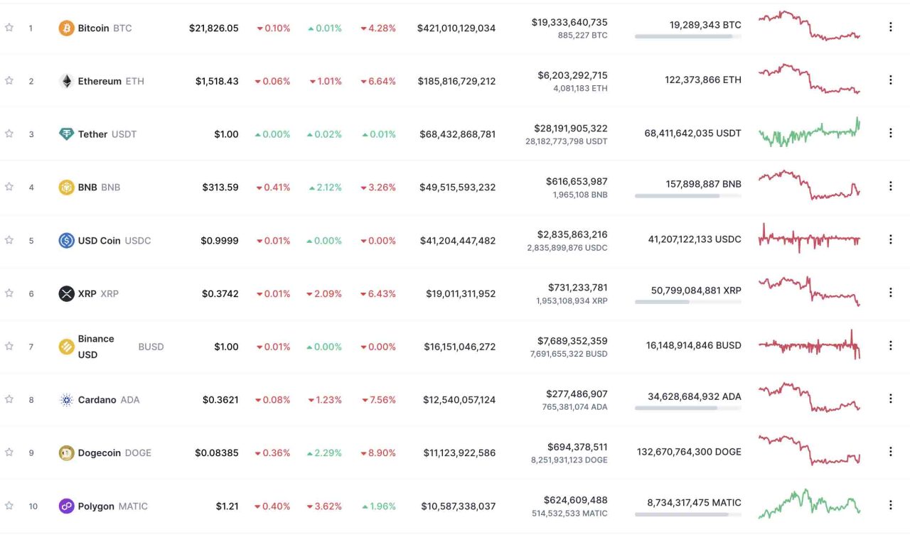Open the three-dot menu for Ethereum
The width and height of the screenshot is (910, 537).
(x=890, y=80)
